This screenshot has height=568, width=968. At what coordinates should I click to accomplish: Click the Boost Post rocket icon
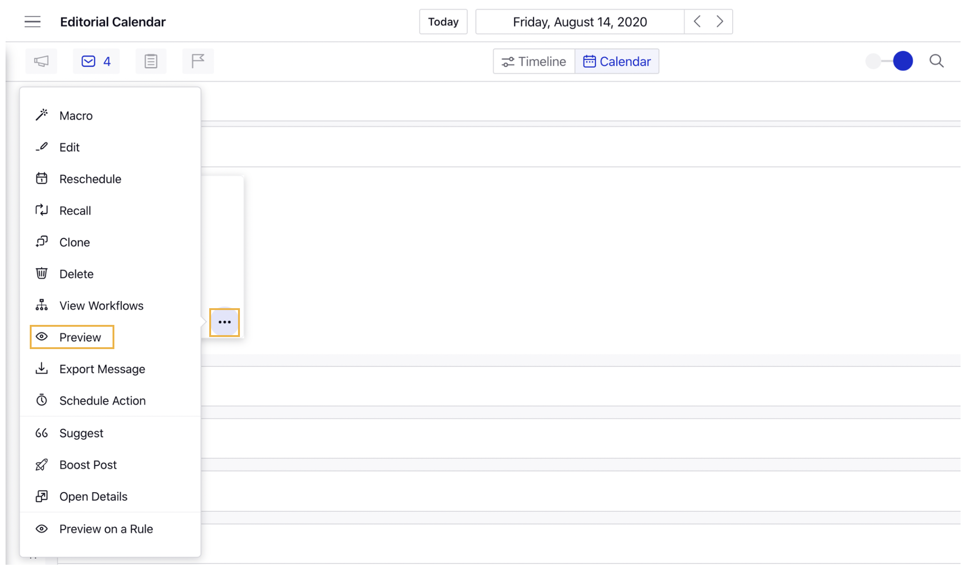(x=41, y=464)
